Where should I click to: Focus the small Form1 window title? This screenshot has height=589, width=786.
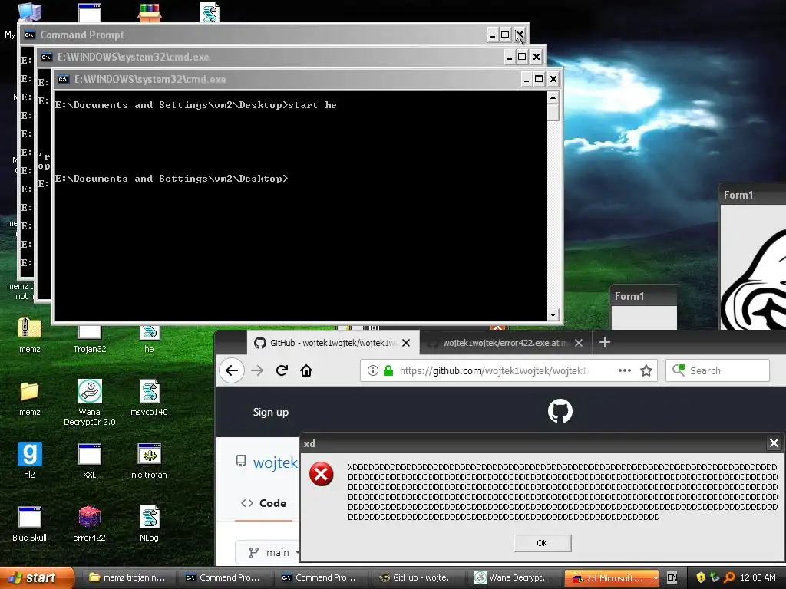click(x=629, y=296)
